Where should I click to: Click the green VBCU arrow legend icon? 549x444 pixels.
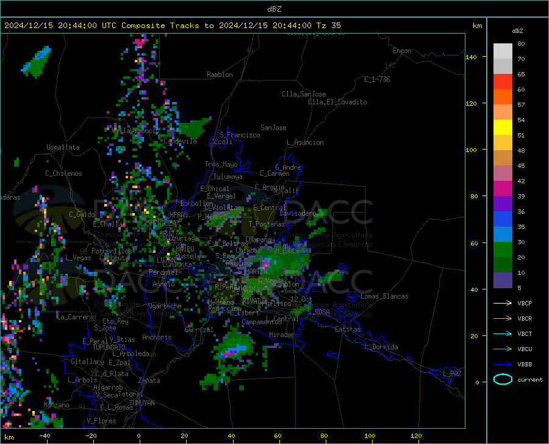click(503, 349)
